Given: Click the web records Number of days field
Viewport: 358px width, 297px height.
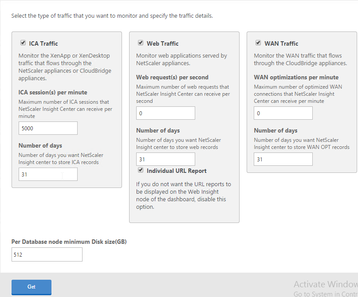Looking at the screenshot, I should coord(165,159).
